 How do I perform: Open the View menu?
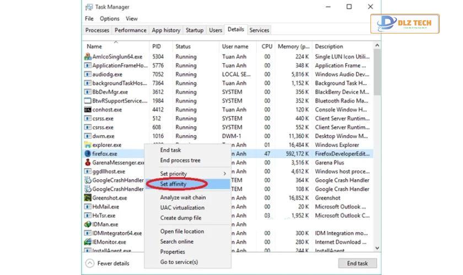coord(132,19)
